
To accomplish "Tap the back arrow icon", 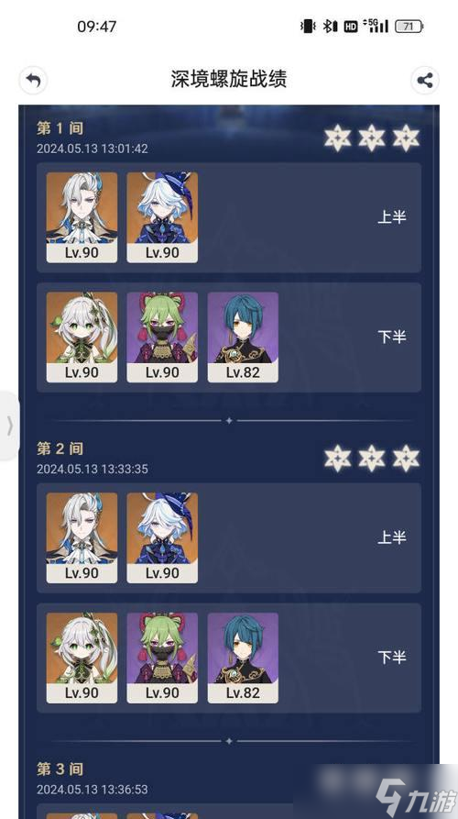I will 33,81.
